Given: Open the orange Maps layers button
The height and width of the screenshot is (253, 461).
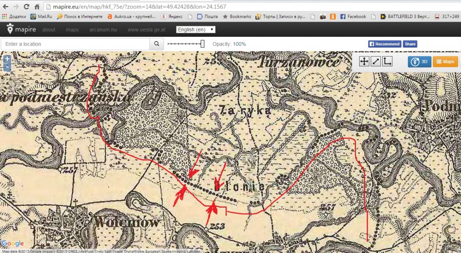Looking at the screenshot, I should click(x=445, y=61).
